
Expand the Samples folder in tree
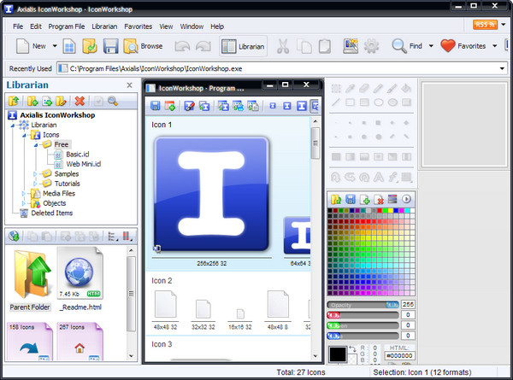(x=36, y=173)
